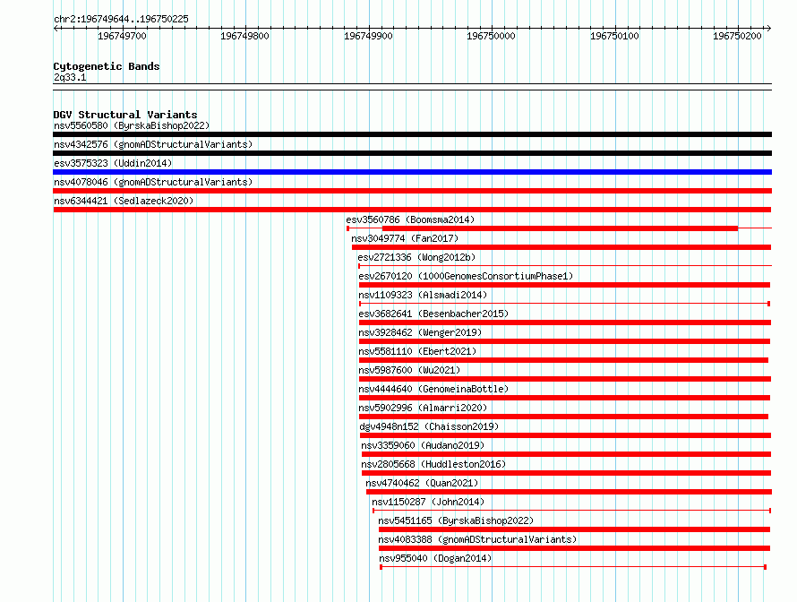Open nsv3359060 (Audano2019) label

423,445
